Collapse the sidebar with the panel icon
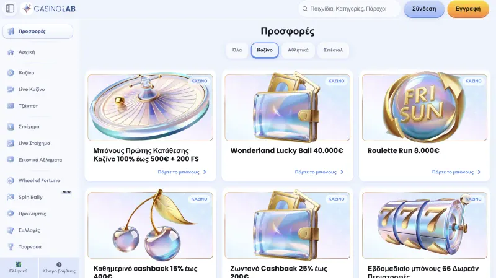496x278 pixels. point(10,9)
